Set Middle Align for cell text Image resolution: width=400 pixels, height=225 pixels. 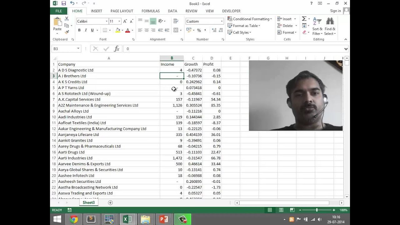[x=147, y=21]
